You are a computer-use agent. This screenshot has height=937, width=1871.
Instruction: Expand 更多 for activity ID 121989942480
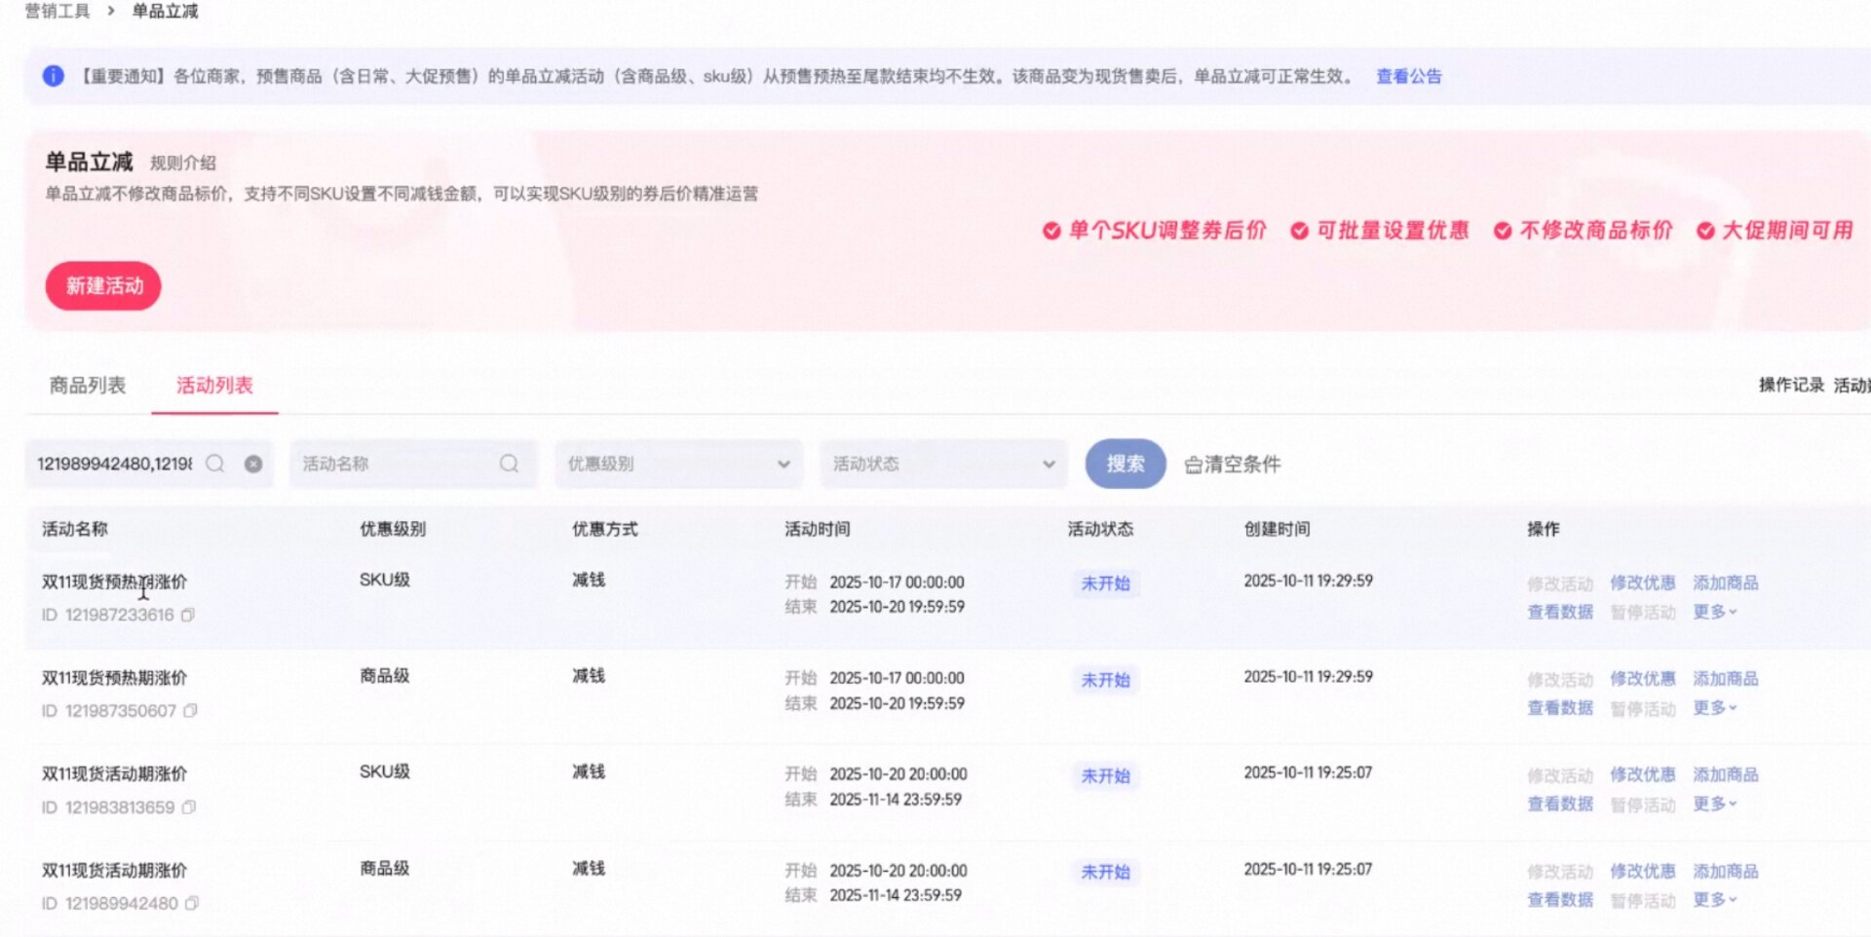pyautogui.click(x=1715, y=899)
